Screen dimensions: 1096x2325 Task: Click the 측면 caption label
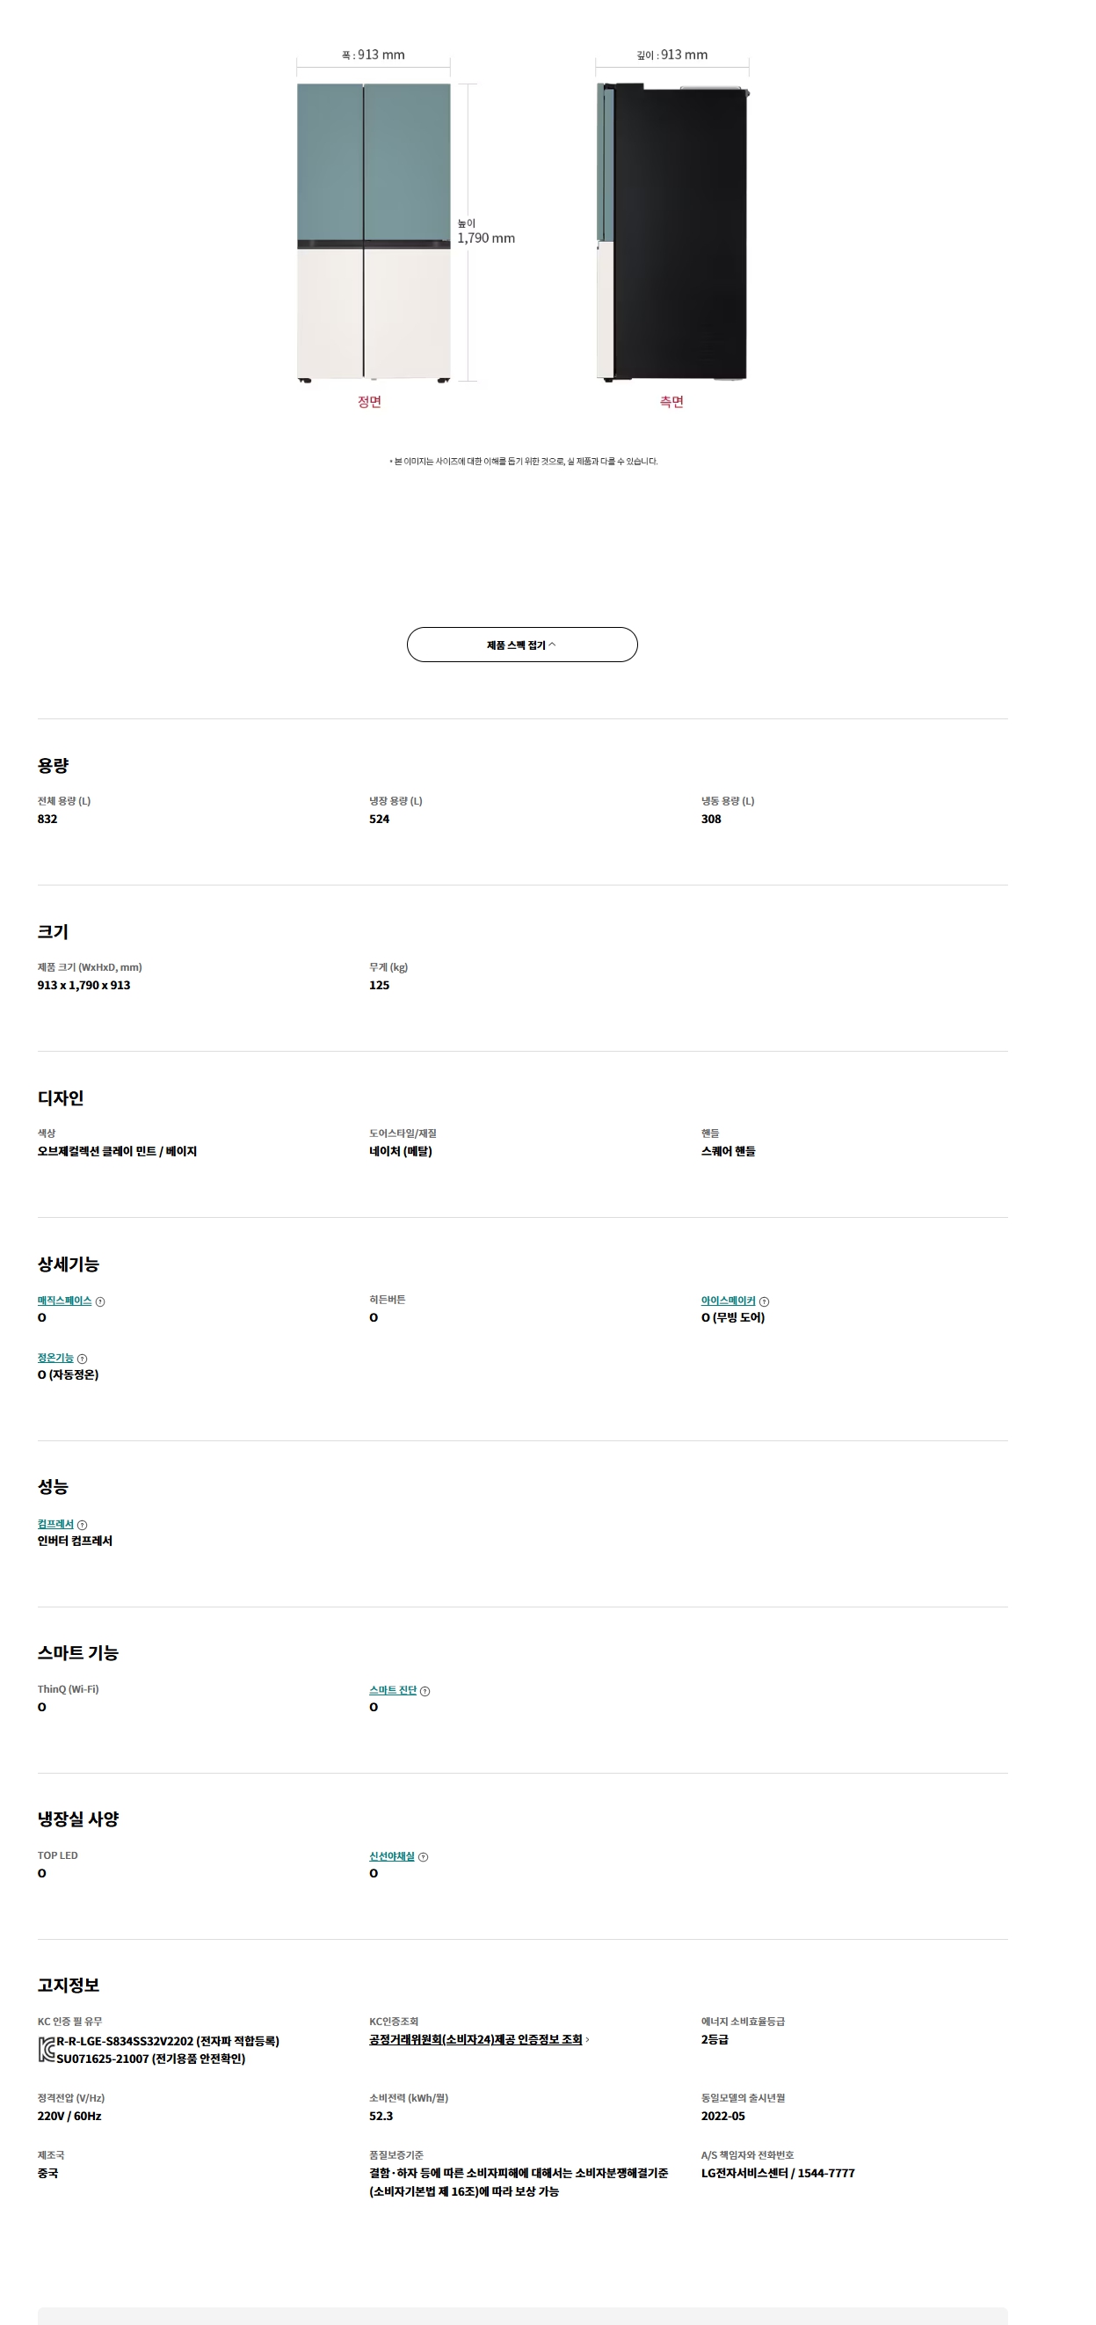671,402
